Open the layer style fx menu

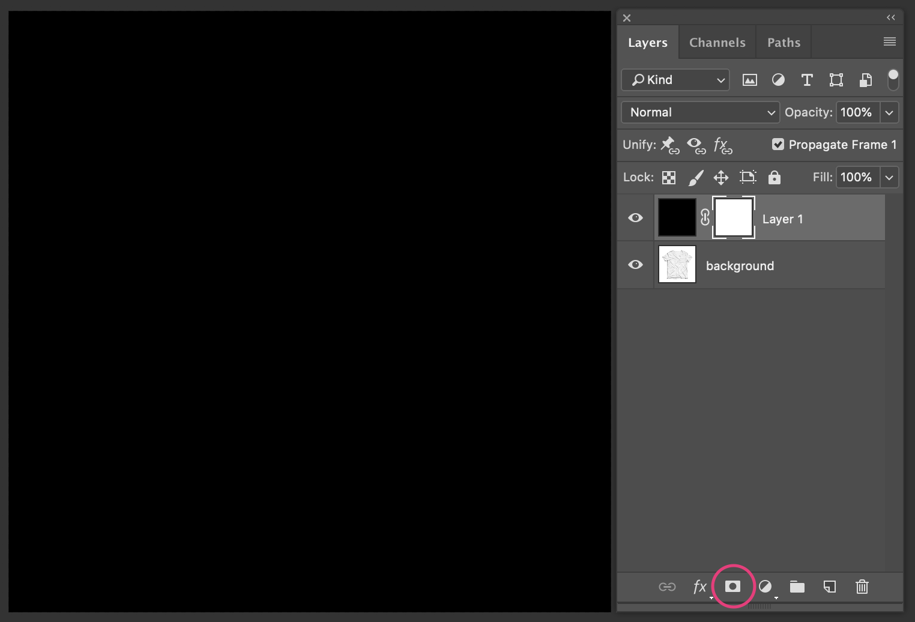[699, 587]
